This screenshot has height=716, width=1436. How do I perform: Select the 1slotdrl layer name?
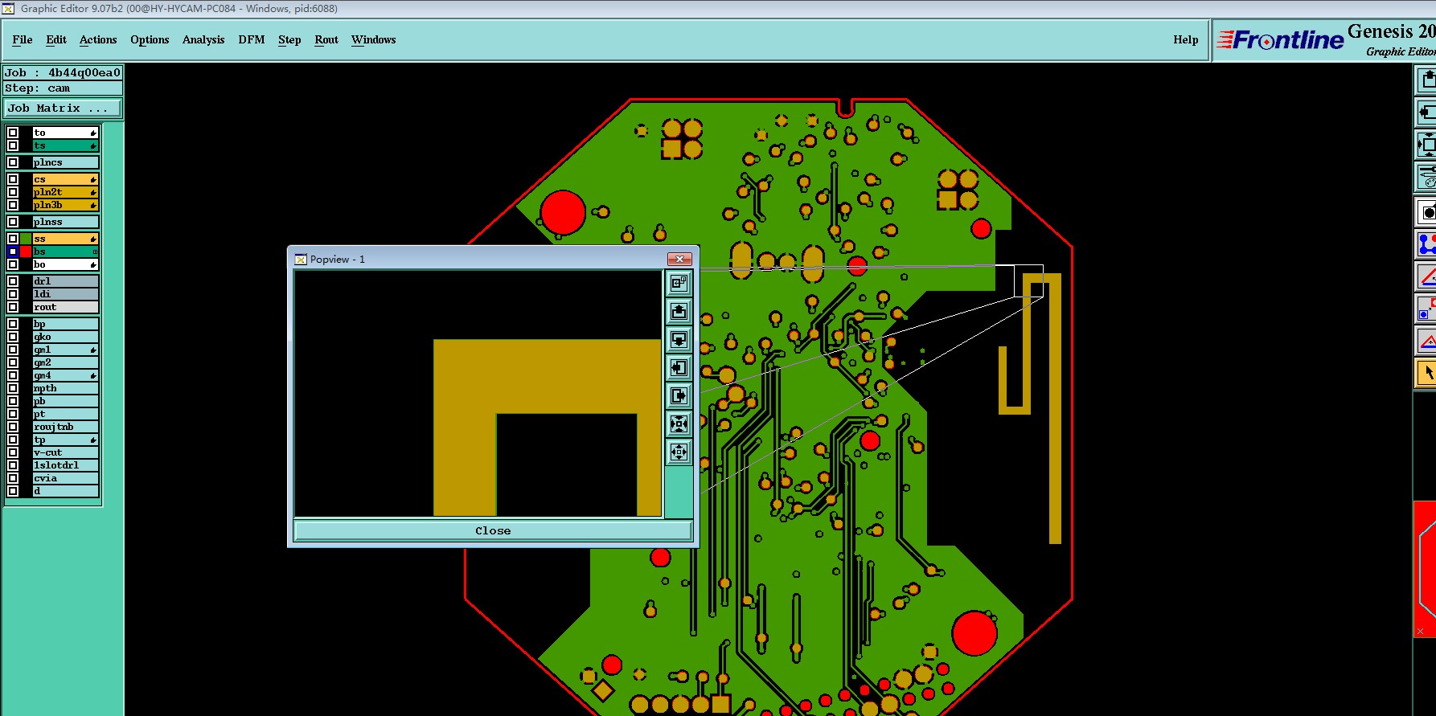click(65, 465)
